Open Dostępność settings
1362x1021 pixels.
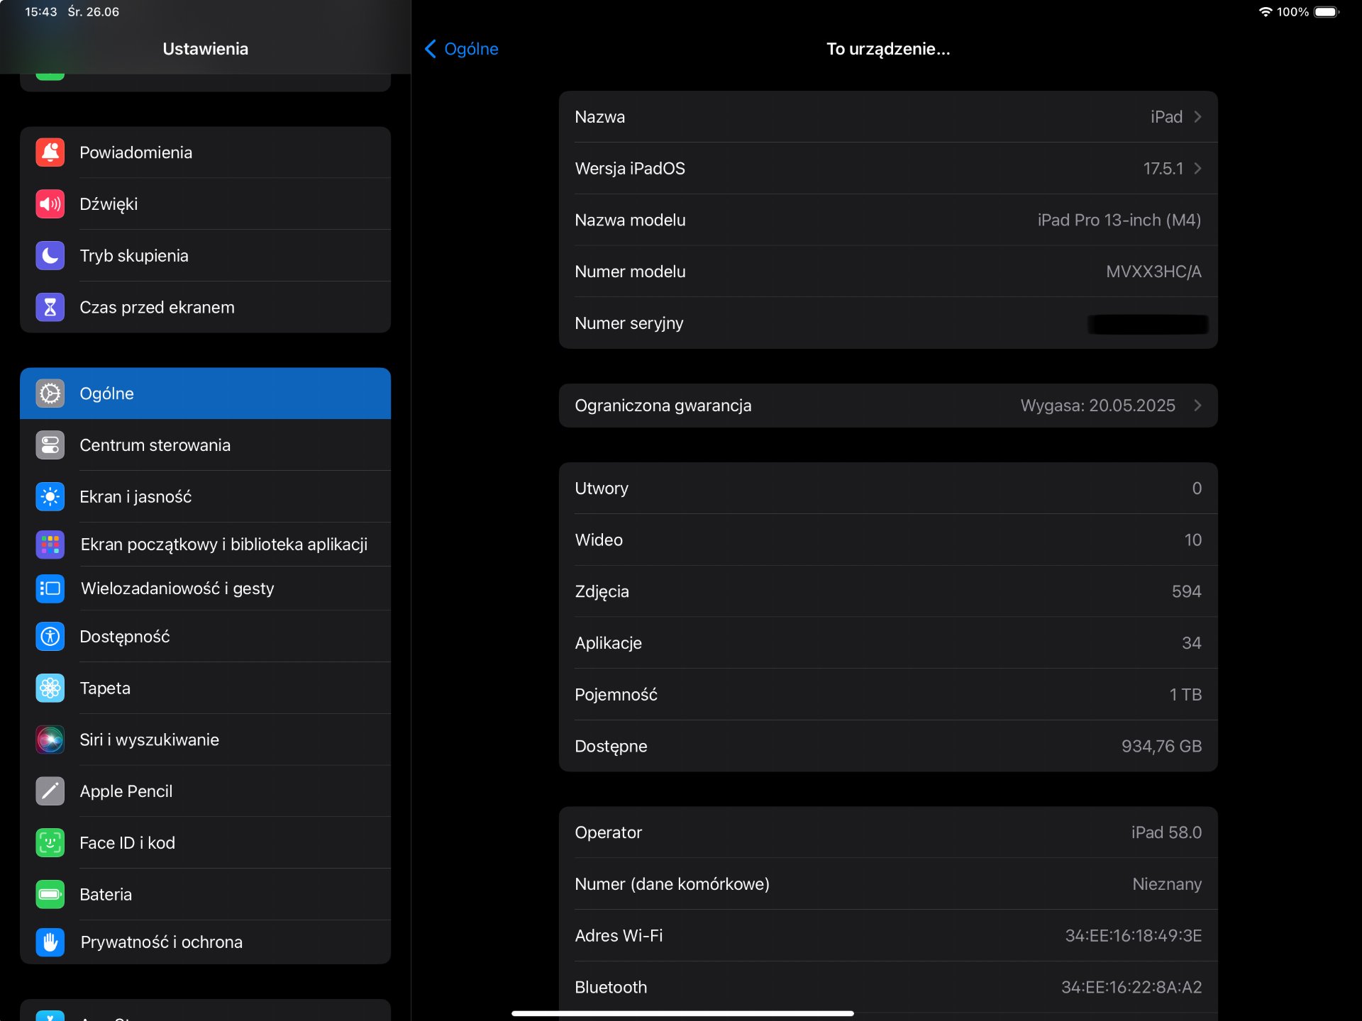click(x=206, y=637)
